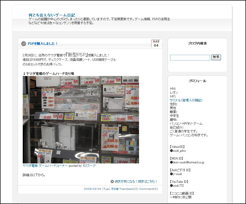The image size is (246, 204).
Task: Focus the blog search input field
Action: tap(190, 58)
